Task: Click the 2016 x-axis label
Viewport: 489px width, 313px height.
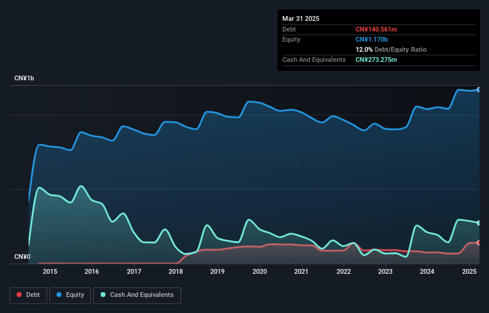Action: click(x=92, y=271)
